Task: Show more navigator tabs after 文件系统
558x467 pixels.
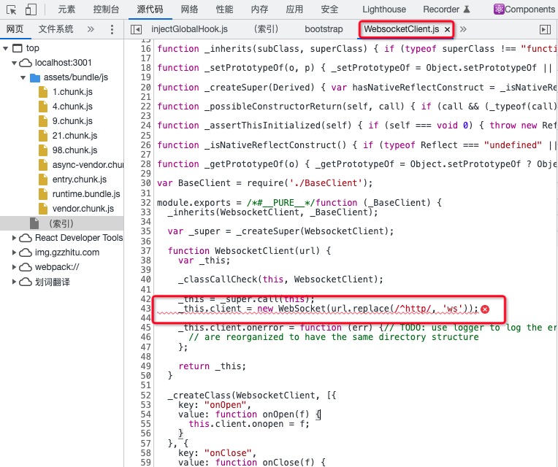Action: click(x=91, y=29)
